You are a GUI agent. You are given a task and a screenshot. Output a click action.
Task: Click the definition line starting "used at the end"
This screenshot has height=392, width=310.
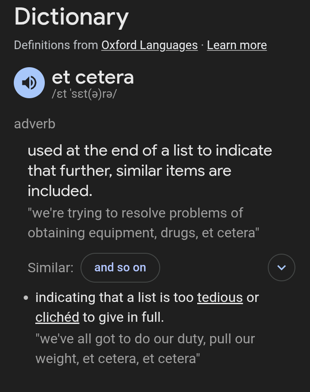click(x=149, y=151)
